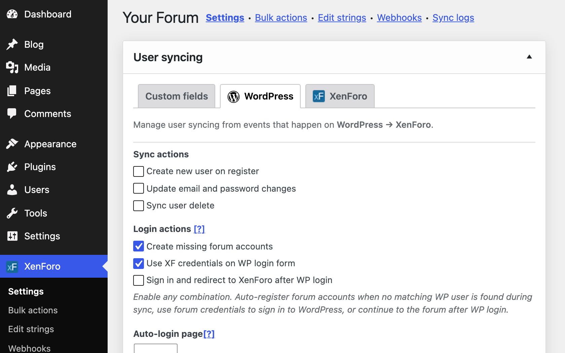Click the WordPress logo in tab

point(233,96)
